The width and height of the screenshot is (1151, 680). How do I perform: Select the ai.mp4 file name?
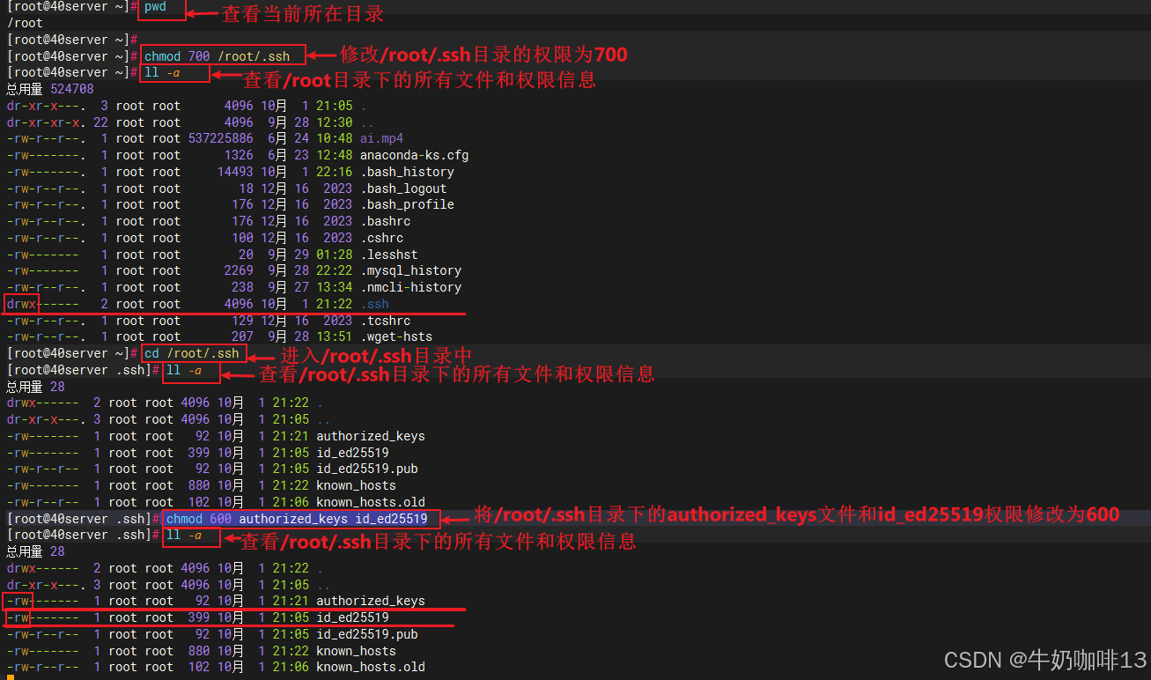point(381,139)
